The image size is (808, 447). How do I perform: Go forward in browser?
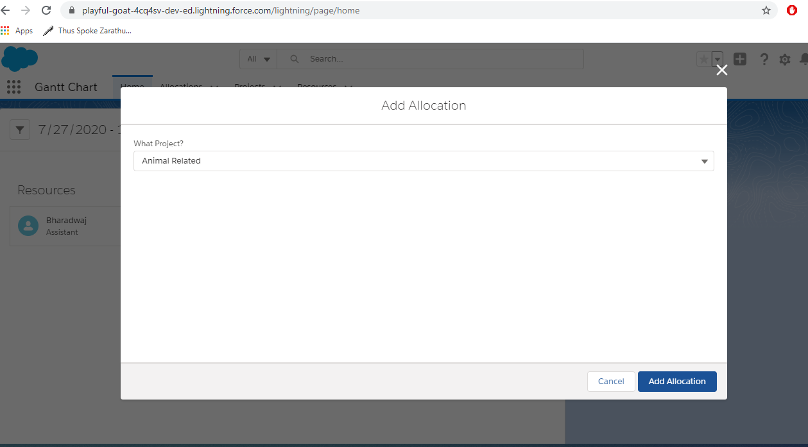click(x=26, y=10)
